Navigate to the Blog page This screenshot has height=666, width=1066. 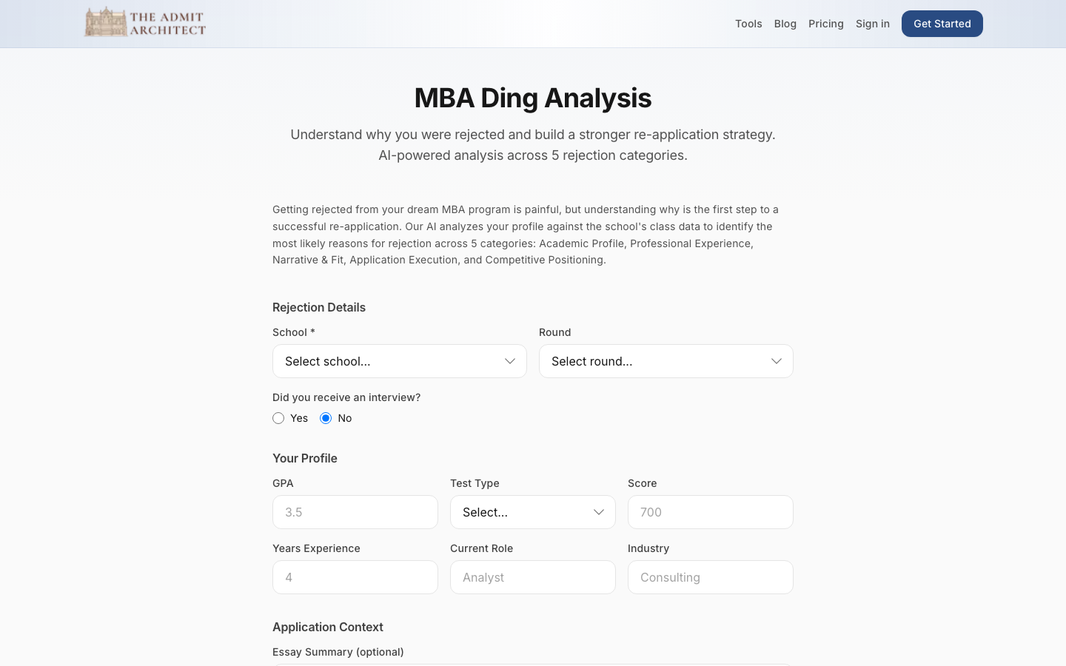pyautogui.click(x=785, y=24)
